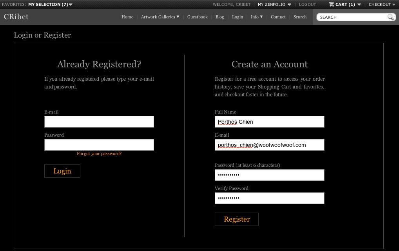This screenshot has width=399, height=251.
Task: Click the Forgot your password link
Action: point(99,153)
